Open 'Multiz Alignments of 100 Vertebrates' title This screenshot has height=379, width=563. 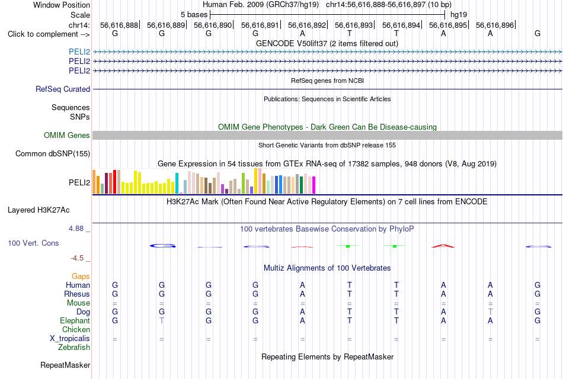click(x=327, y=268)
